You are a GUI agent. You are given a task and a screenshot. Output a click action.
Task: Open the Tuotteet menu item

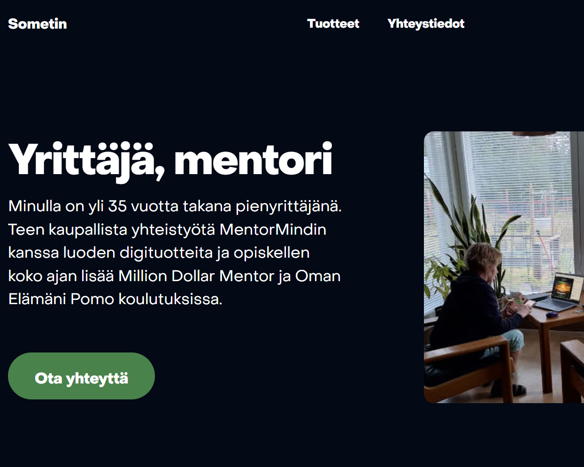(x=333, y=23)
